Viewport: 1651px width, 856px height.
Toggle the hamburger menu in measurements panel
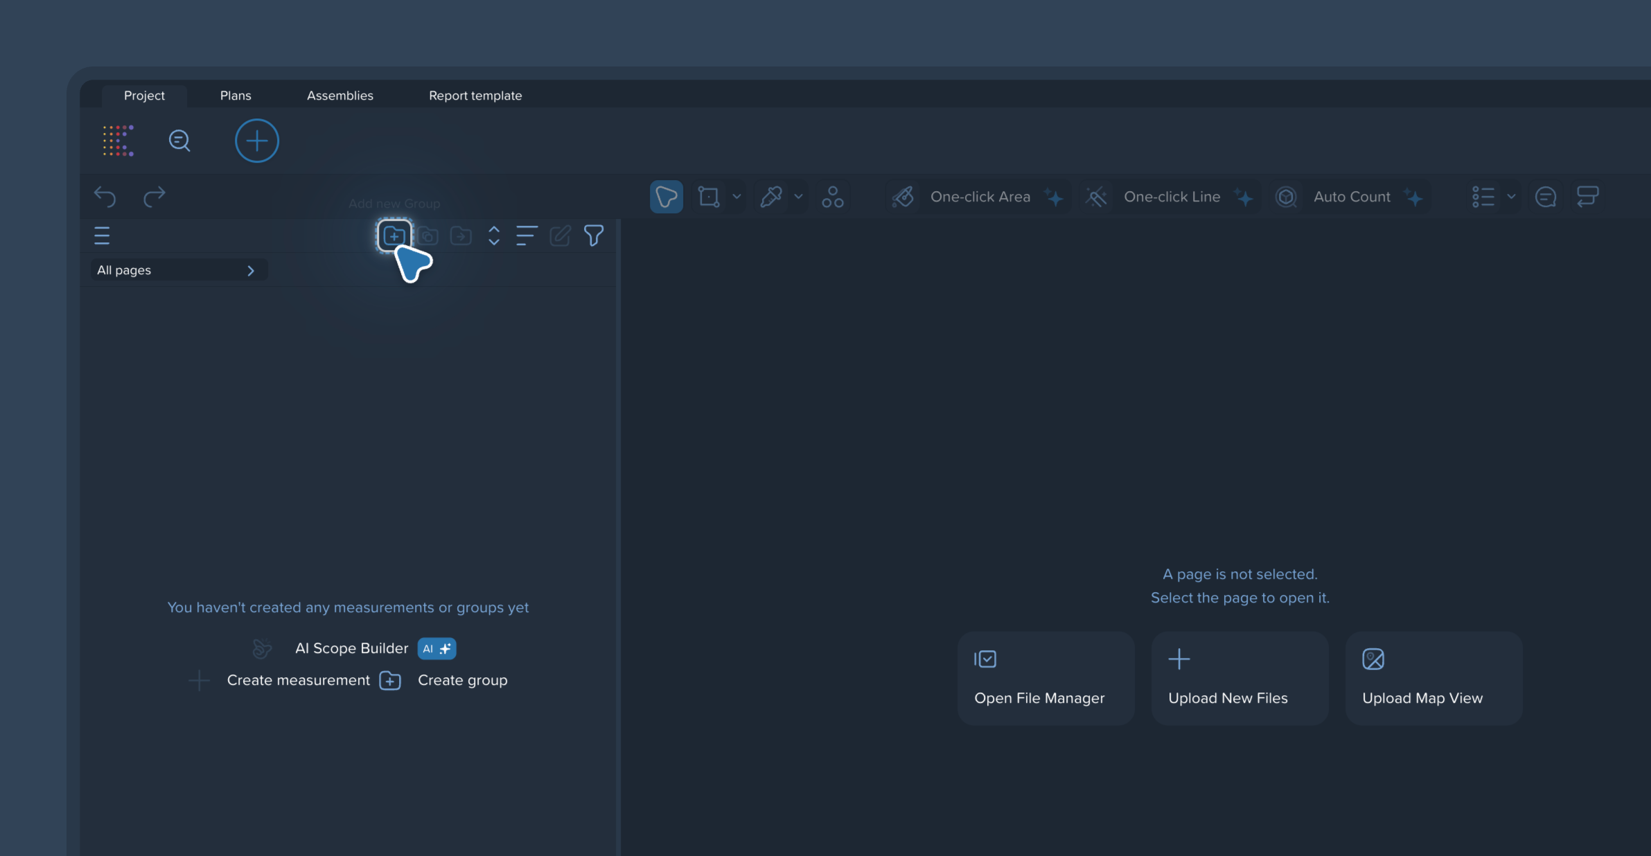coord(102,235)
